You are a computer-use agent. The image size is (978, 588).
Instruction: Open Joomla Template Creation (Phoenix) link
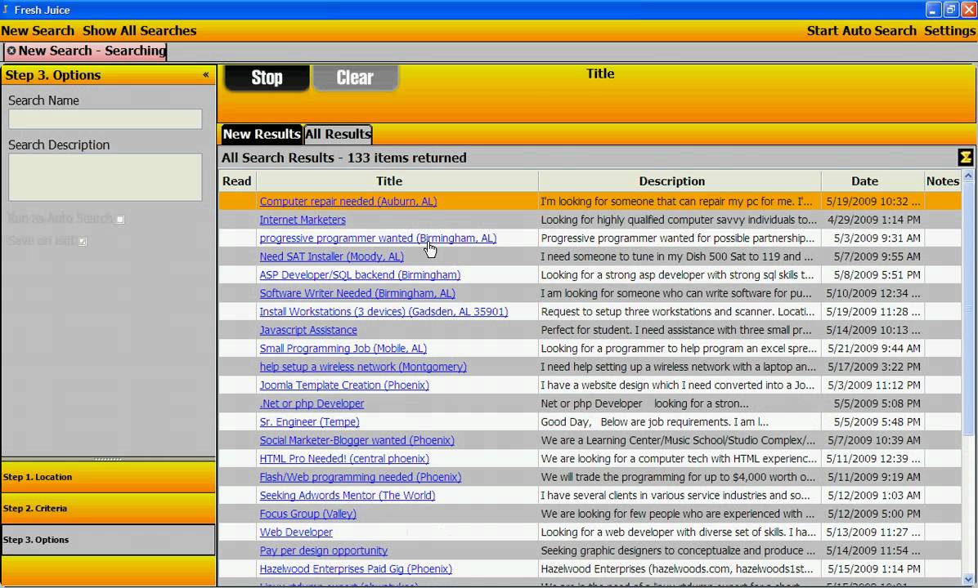point(344,385)
